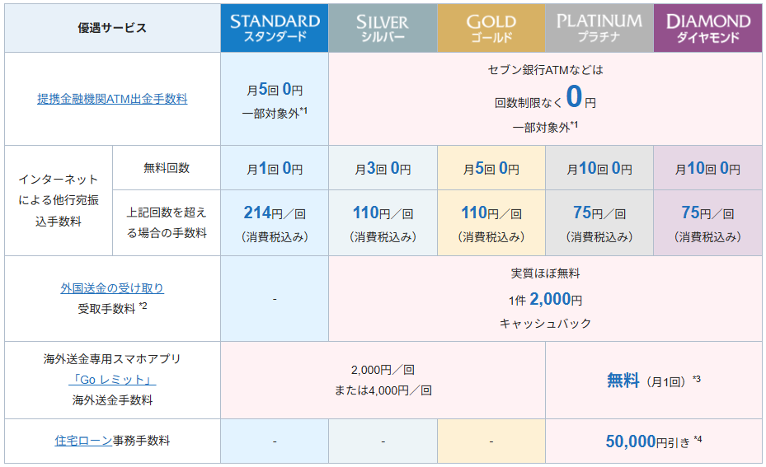766x467 pixels.
Task: Click the Standard 月5回 0円 ATM cell
Action: [275, 99]
